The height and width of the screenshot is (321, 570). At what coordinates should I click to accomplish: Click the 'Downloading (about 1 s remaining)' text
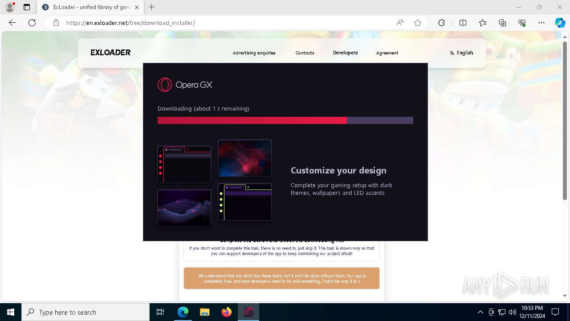(204, 108)
